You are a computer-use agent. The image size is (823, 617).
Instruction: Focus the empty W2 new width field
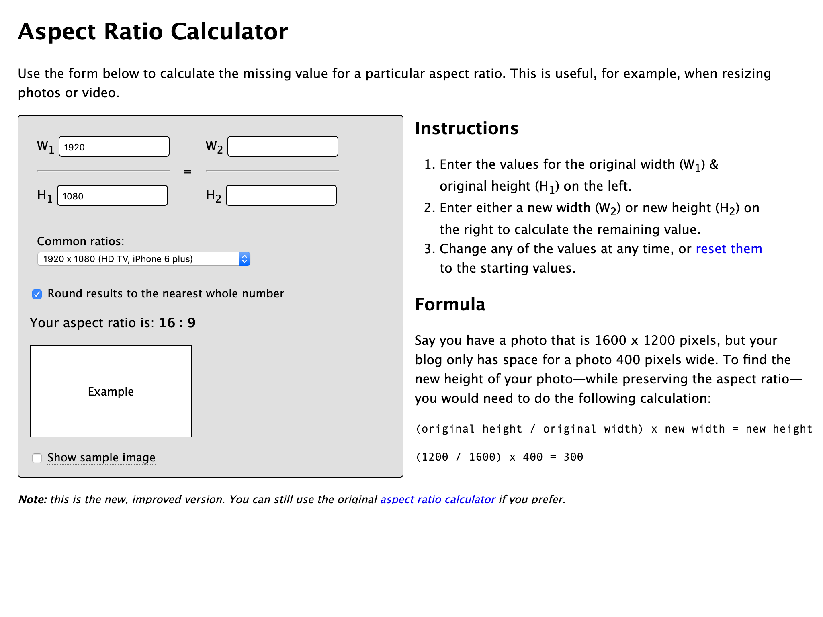pyautogui.click(x=283, y=146)
